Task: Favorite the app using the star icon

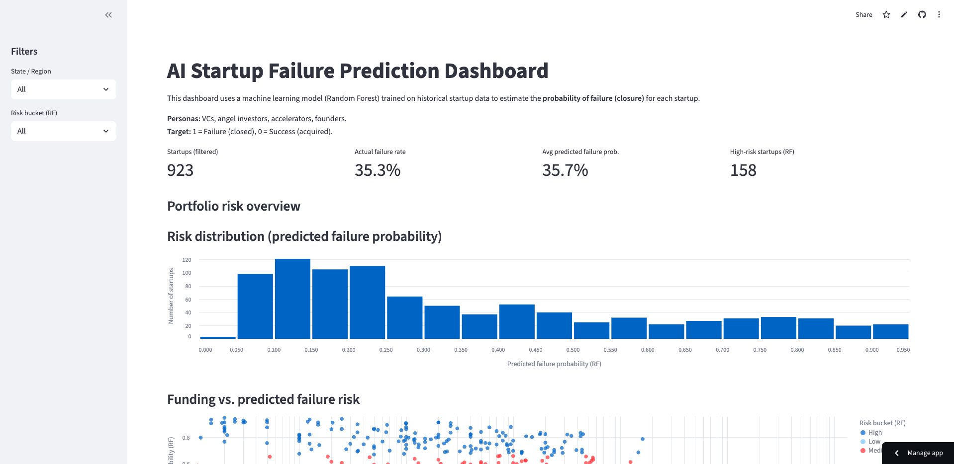Action: (886, 14)
